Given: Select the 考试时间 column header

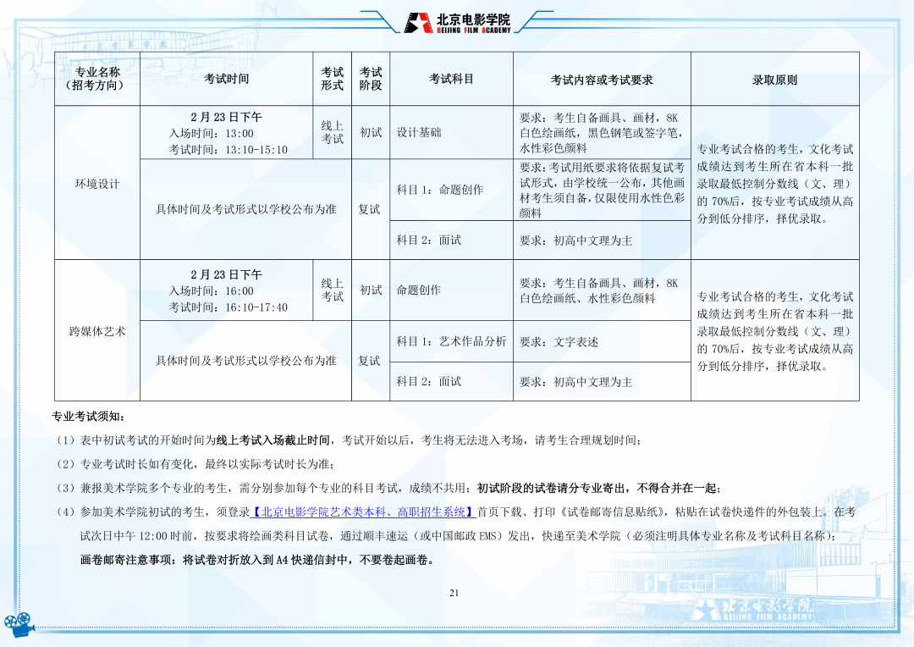Looking at the screenshot, I should coord(226,79).
